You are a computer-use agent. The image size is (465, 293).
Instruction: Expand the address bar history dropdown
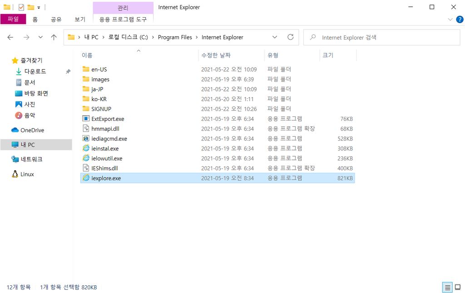click(x=275, y=37)
